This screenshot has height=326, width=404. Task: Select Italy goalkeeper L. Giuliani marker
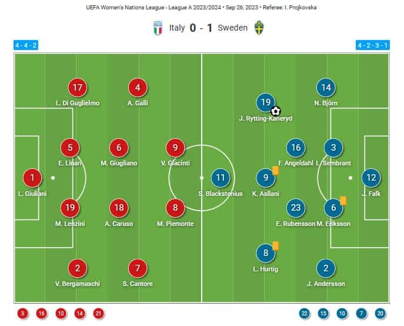tap(32, 177)
